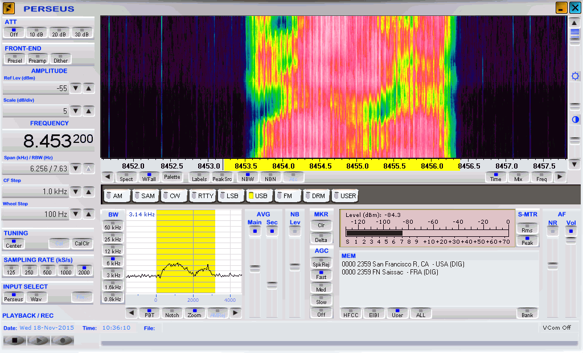Viewport: 583px width, 353px height.
Task: Toggle the Dither front-end option
Action: (60, 59)
